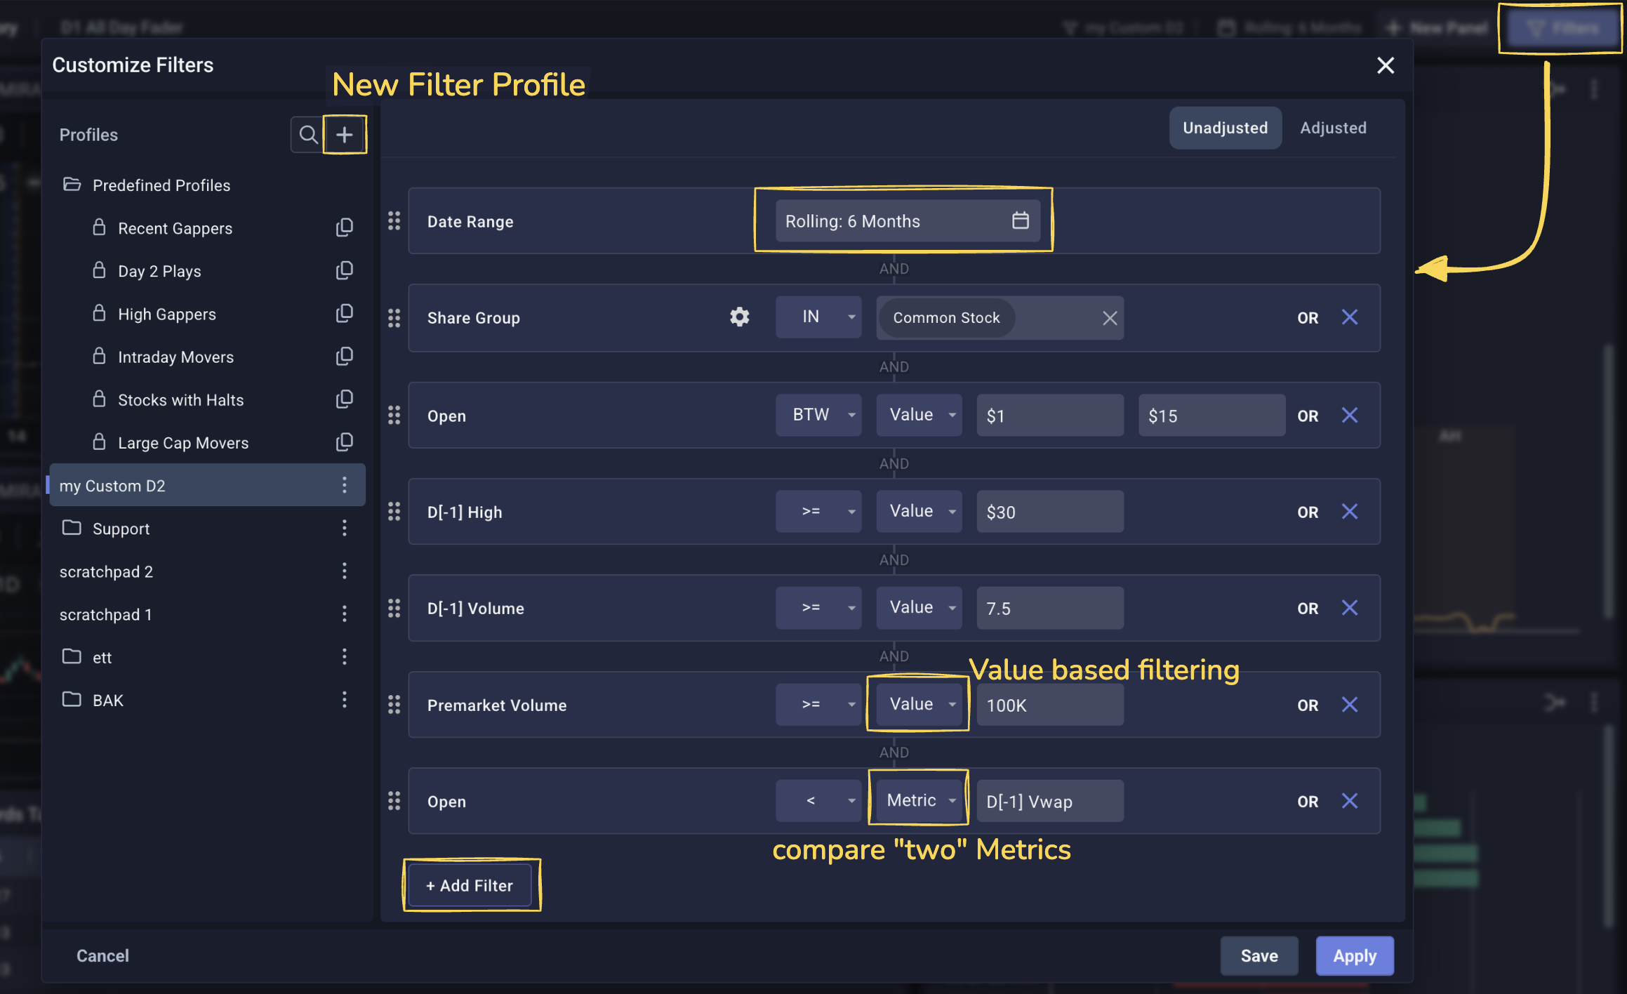This screenshot has height=994, width=1627.
Task: Add a new filter profile with plus icon
Action: [x=344, y=134]
